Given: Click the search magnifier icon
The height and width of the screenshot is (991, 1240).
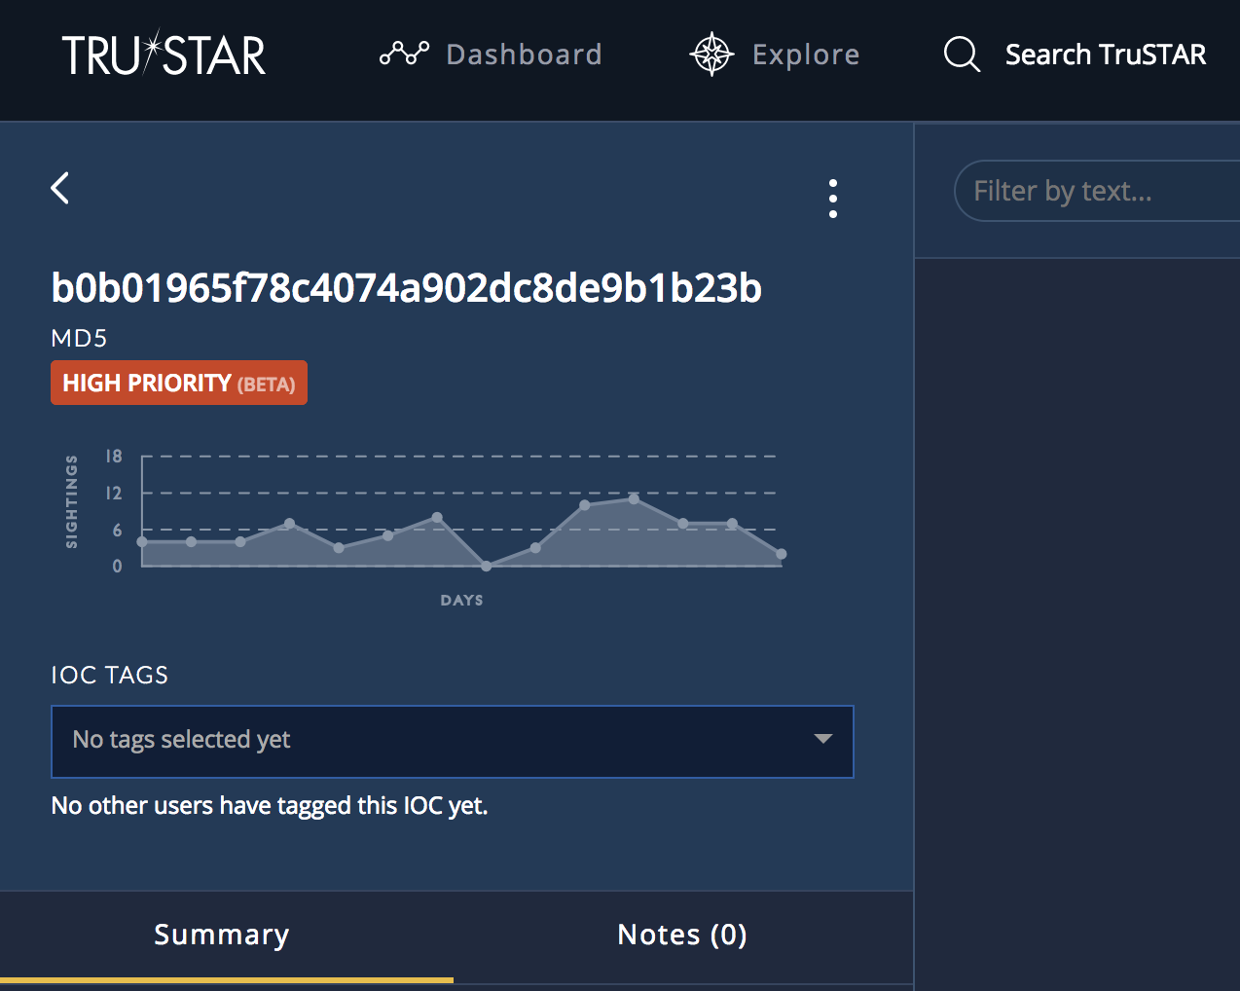Looking at the screenshot, I should click(x=962, y=55).
